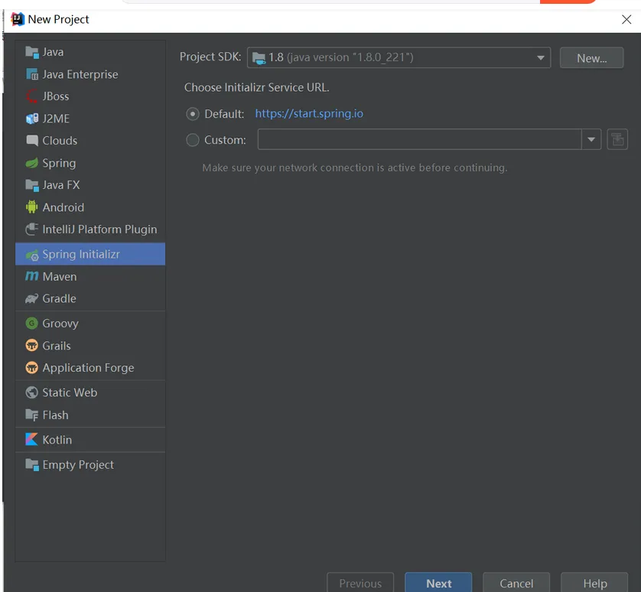The height and width of the screenshot is (592, 641).
Task: Click the New... SDK button
Action: [591, 58]
